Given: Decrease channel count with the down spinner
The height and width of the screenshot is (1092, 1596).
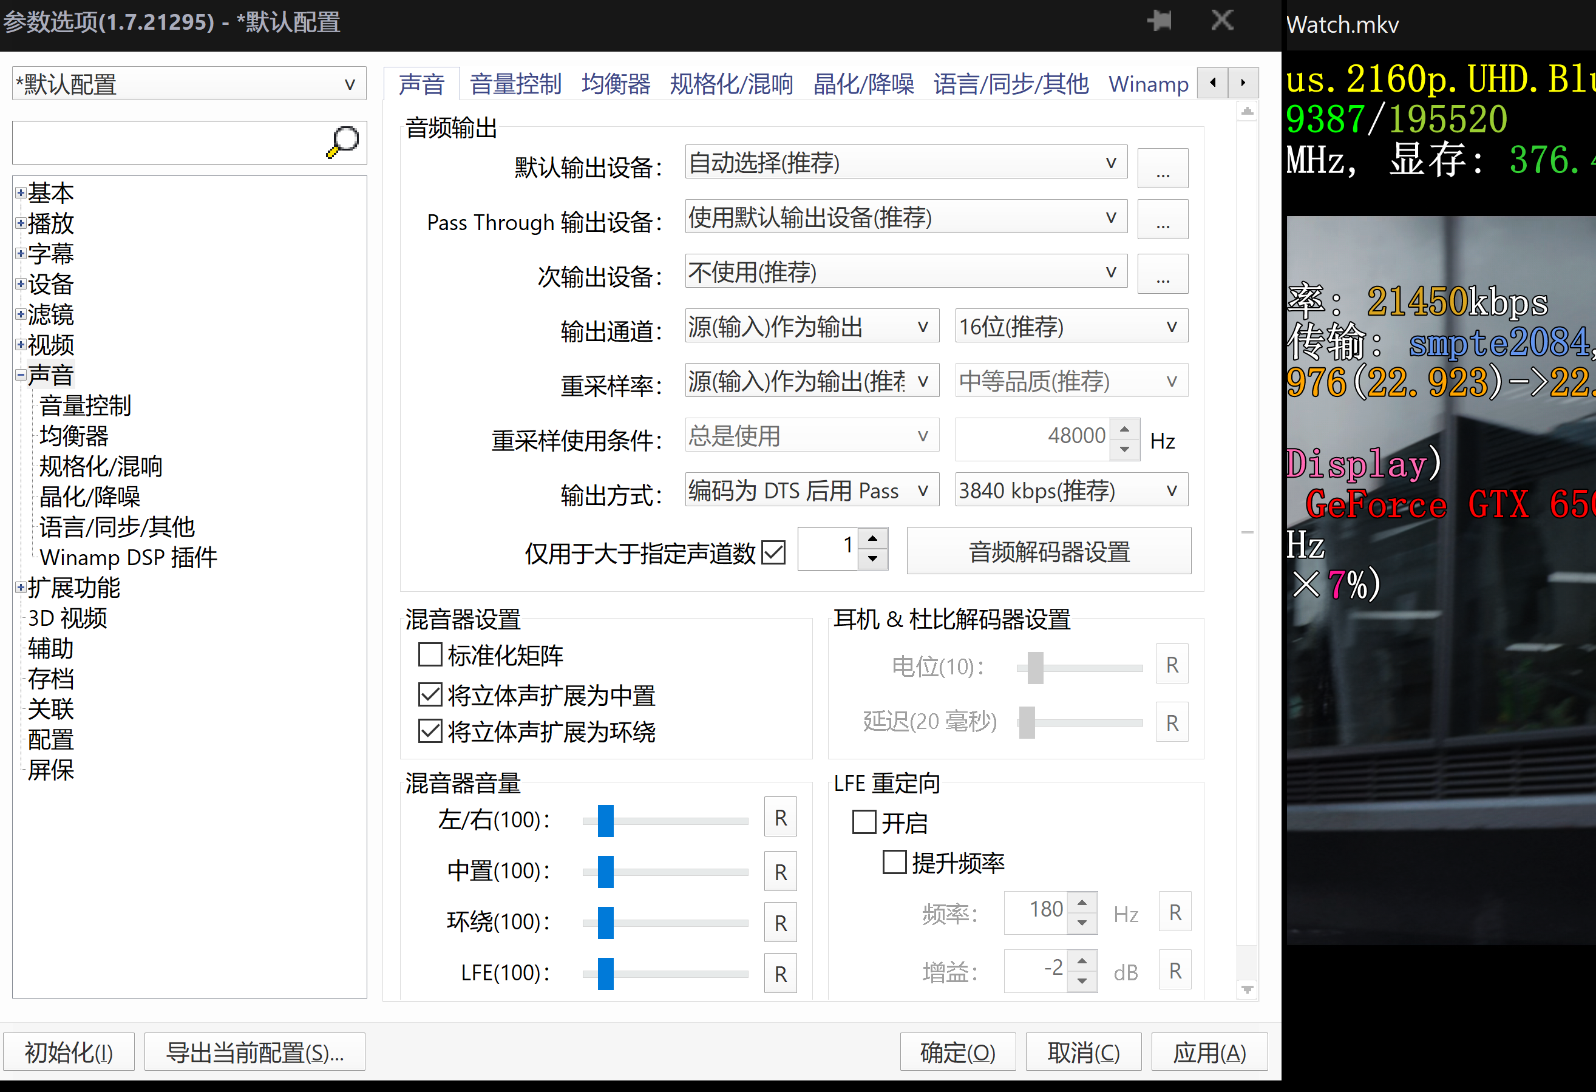Looking at the screenshot, I should pyautogui.click(x=872, y=559).
